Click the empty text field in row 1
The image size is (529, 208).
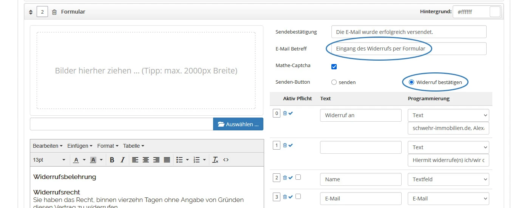[x=361, y=147]
